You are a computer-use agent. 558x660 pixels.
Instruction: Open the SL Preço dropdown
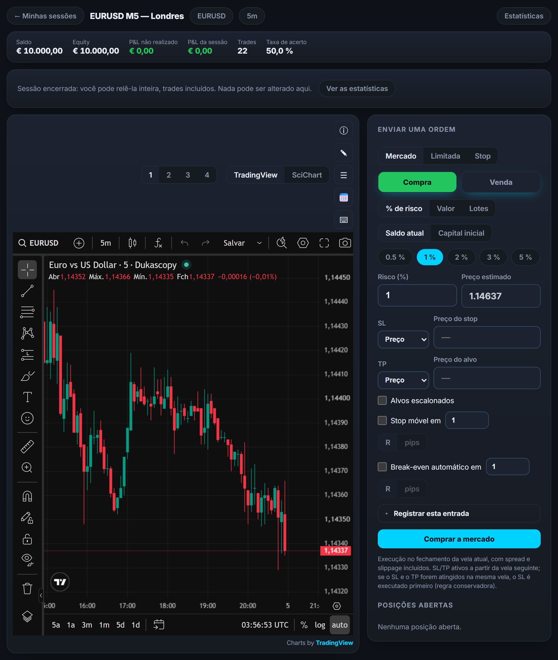pyautogui.click(x=403, y=339)
